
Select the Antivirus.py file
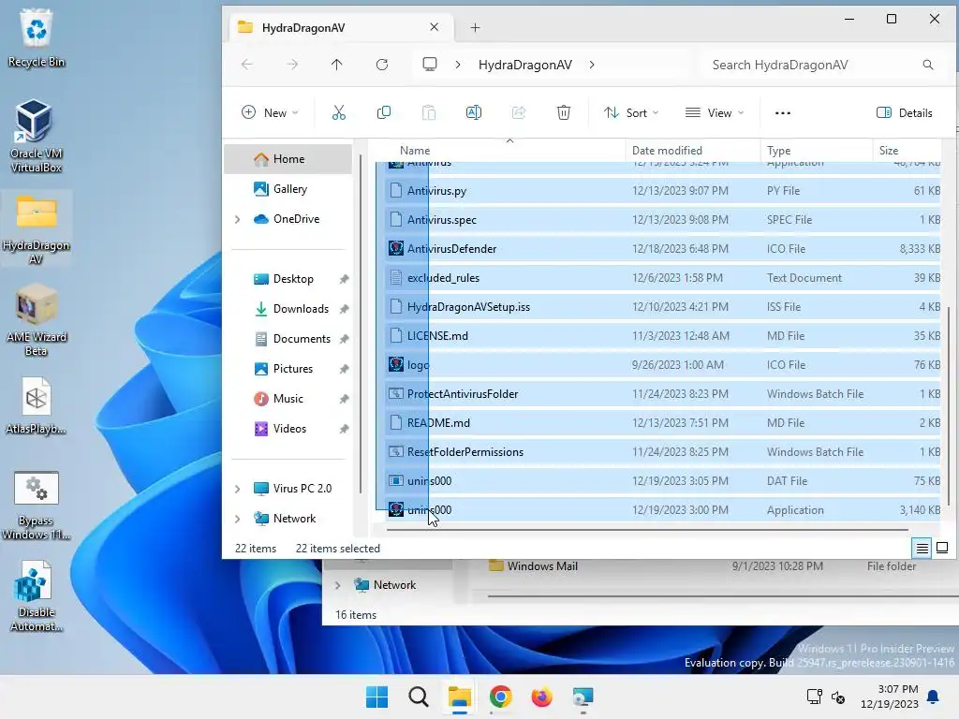pos(664,191)
